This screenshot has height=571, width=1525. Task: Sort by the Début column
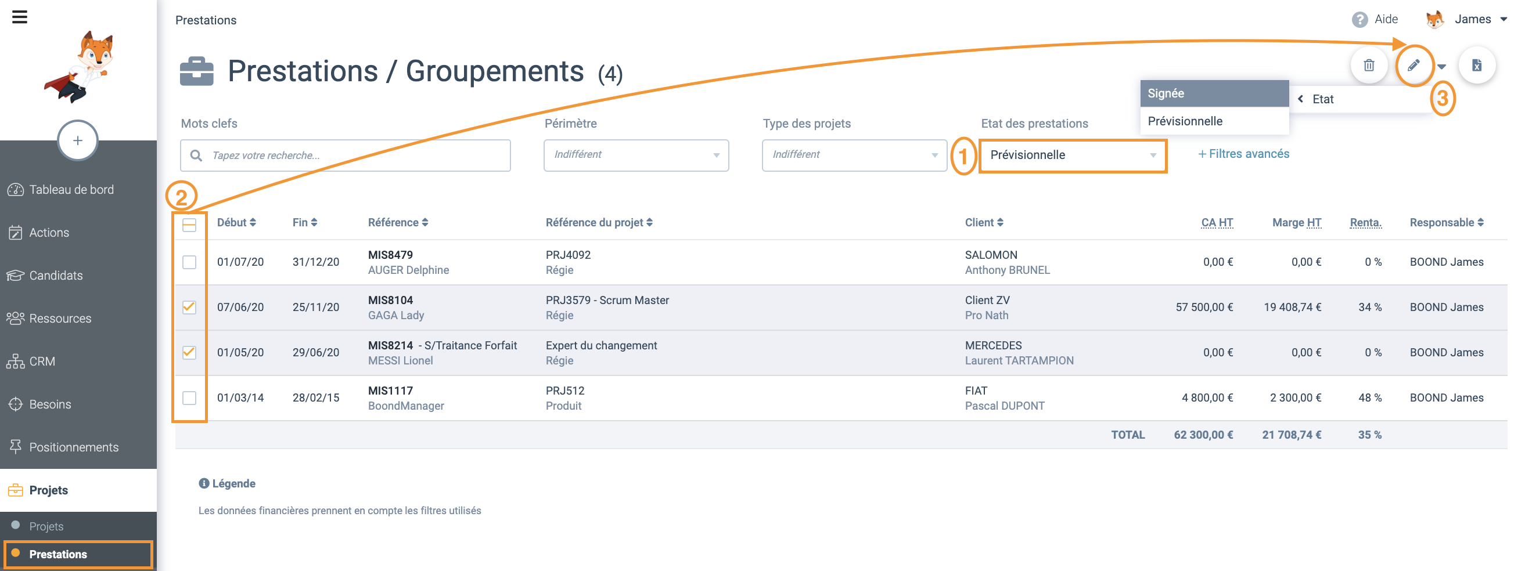(x=236, y=222)
